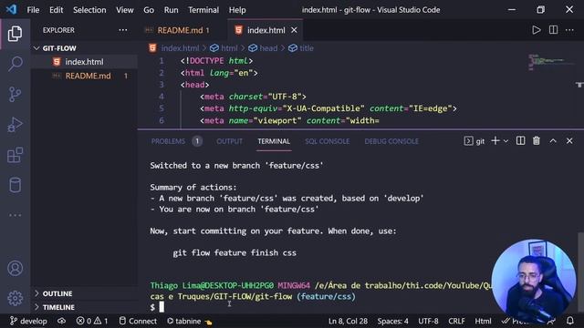Viewport: 584px width, 328px height.
Task: Maximize the panel size chevron
Action: [x=553, y=141]
